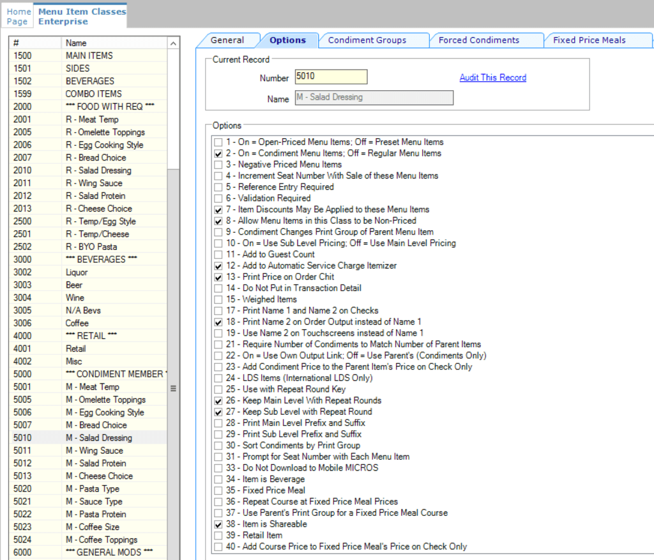Viewport: 654px width, 560px height.
Task: Check option 28 Print Main Level Prefix and Suffix
Action: point(218,423)
